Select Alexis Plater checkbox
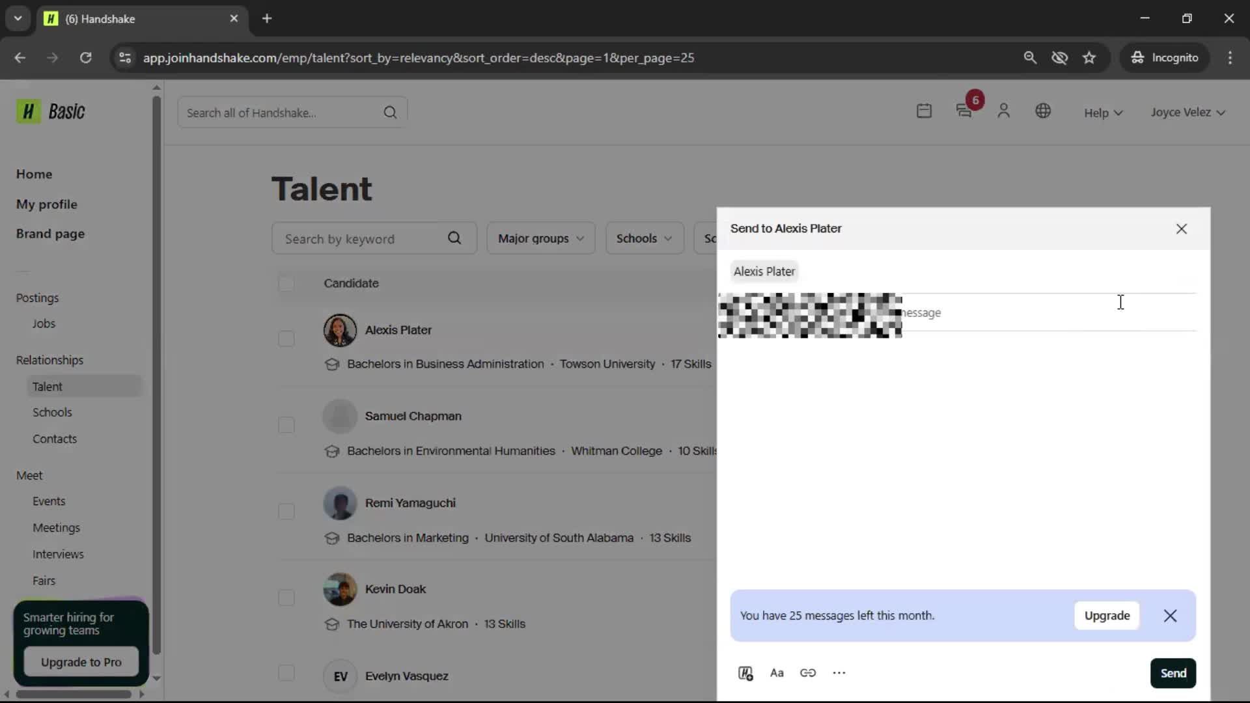 click(286, 338)
